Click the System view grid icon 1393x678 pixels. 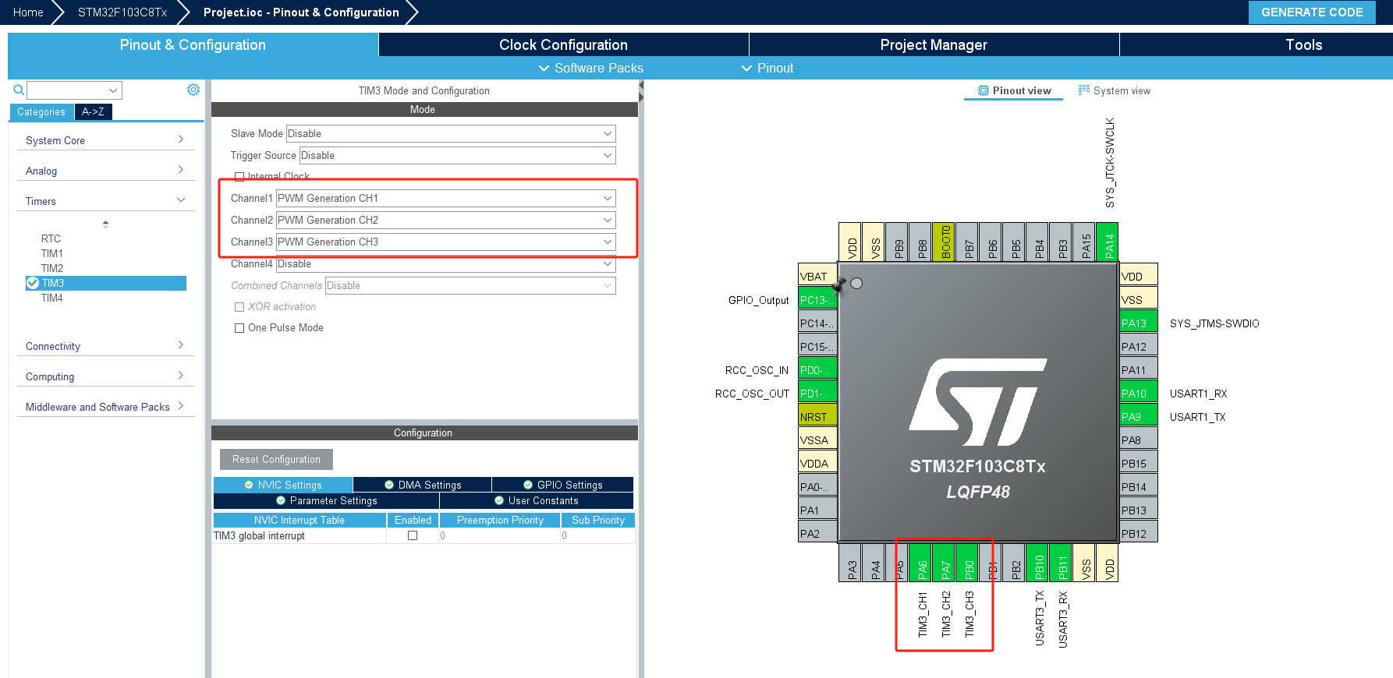[1084, 90]
